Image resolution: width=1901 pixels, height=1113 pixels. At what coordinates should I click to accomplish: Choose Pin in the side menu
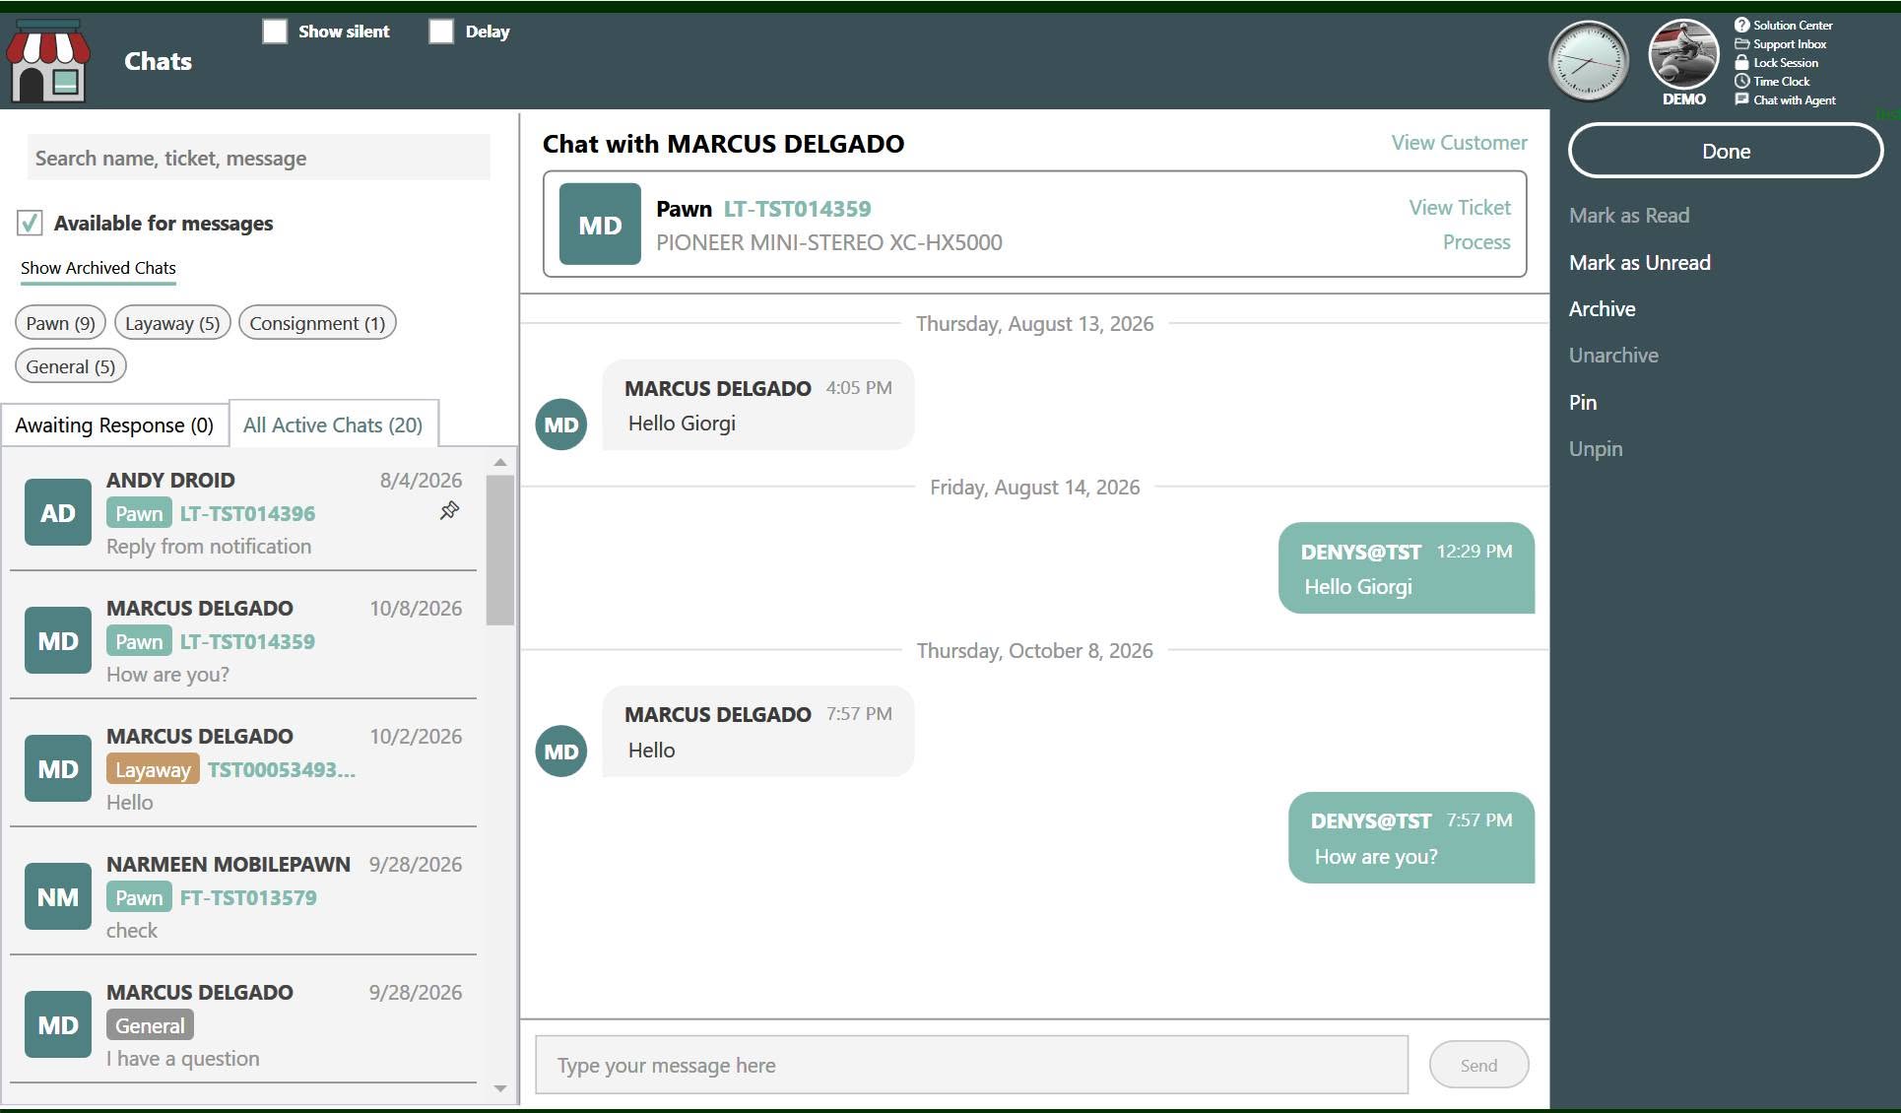pos(1583,403)
